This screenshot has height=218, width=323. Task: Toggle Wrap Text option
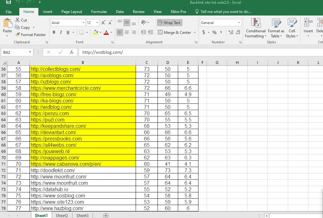pos(170,23)
